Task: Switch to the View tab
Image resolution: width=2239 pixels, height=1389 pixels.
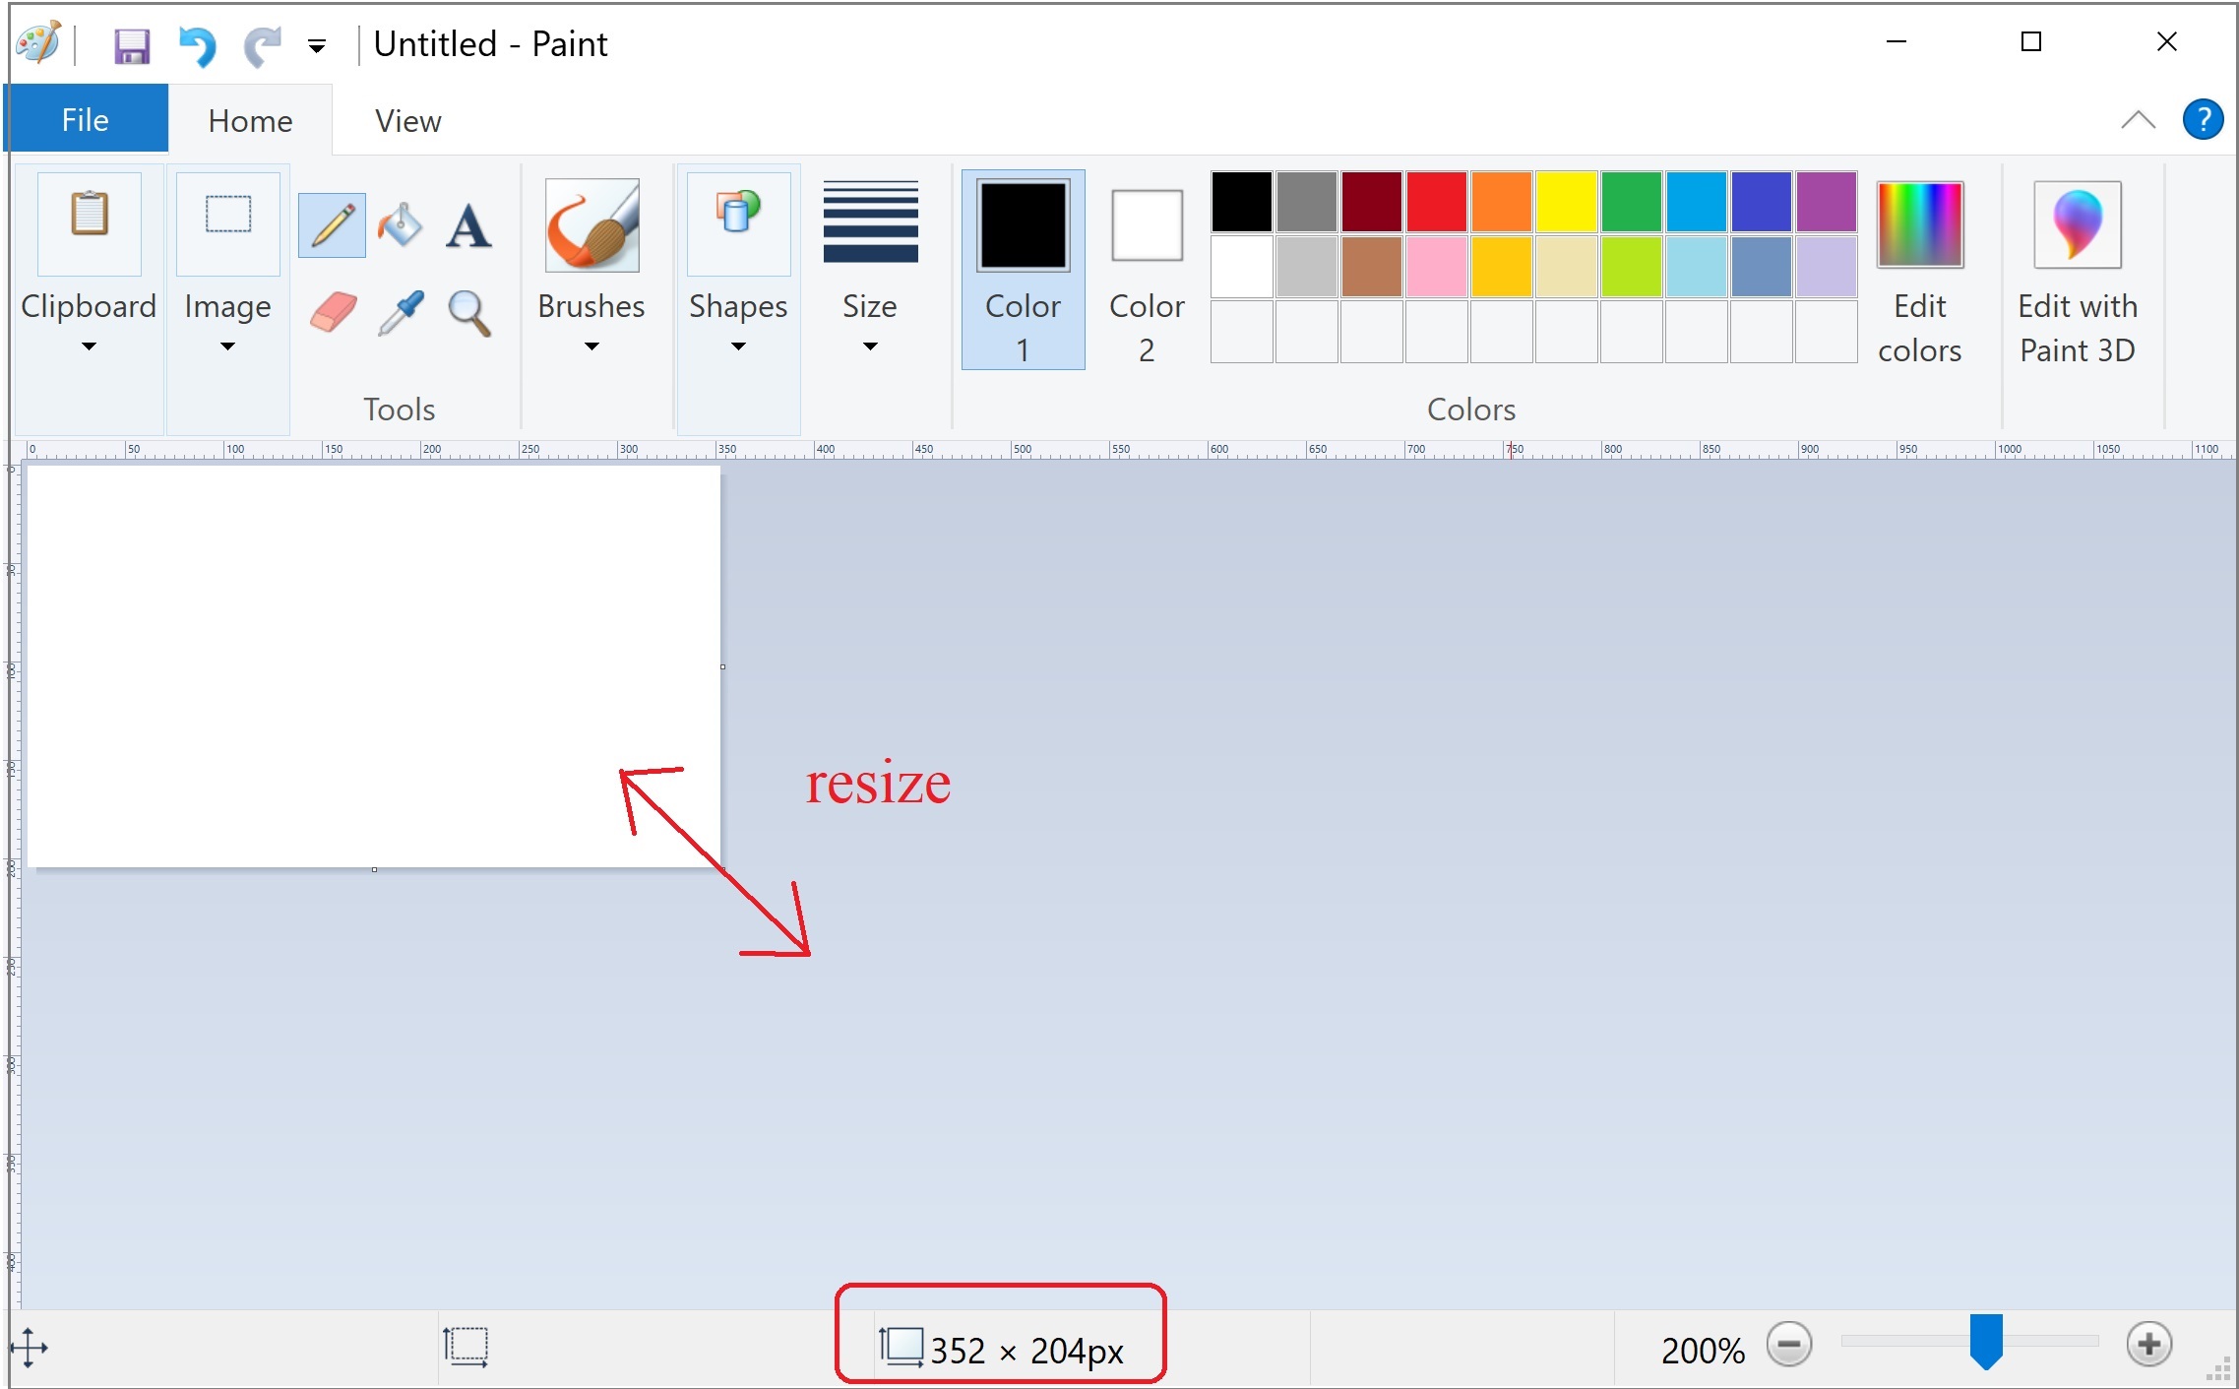Action: point(407,121)
